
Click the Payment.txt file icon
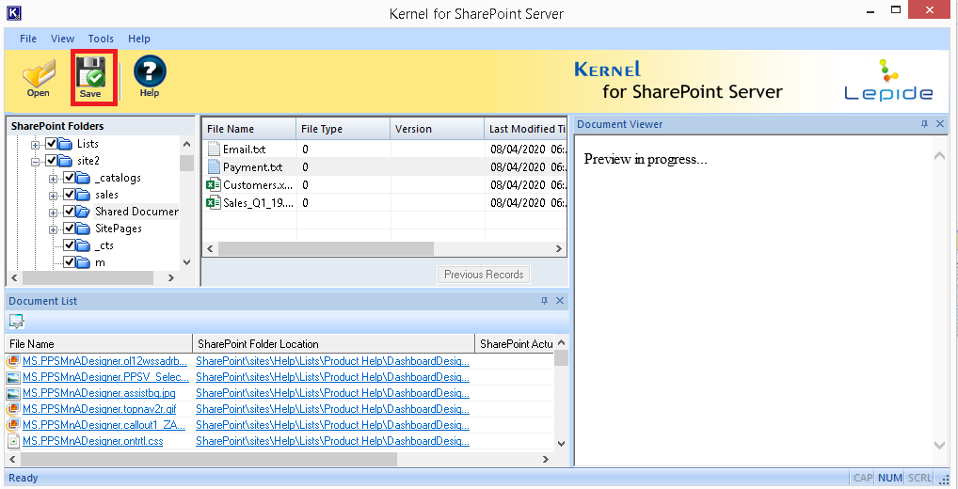pos(214,166)
